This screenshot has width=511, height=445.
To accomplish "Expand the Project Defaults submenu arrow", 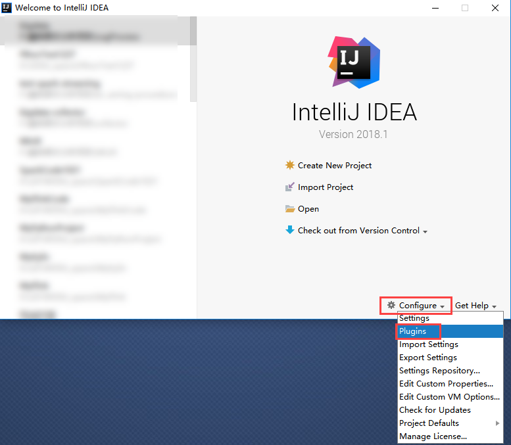I will (497, 423).
